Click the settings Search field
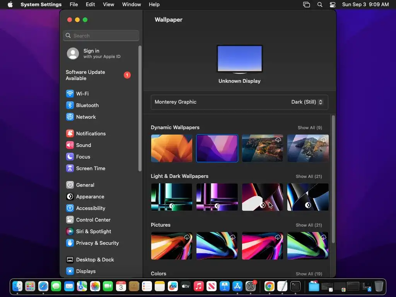396x297 pixels. pos(101,36)
